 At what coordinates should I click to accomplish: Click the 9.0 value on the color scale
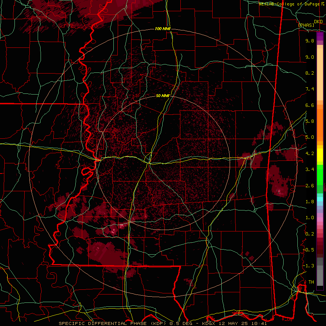click(x=310, y=57)
